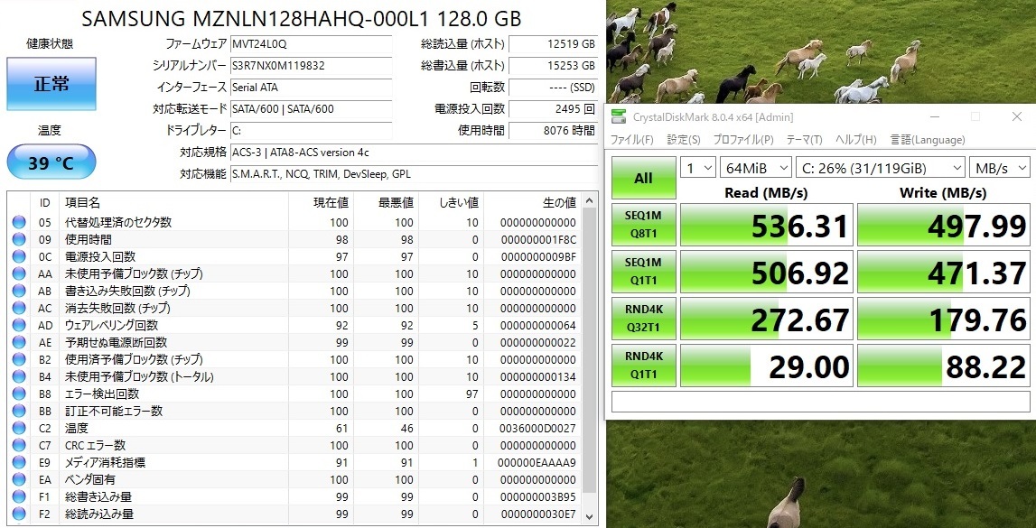The height and width of the screenshot is (528, 1036).
Task: Click status icon for ID B2 row
Action: [x=18, y=360]
